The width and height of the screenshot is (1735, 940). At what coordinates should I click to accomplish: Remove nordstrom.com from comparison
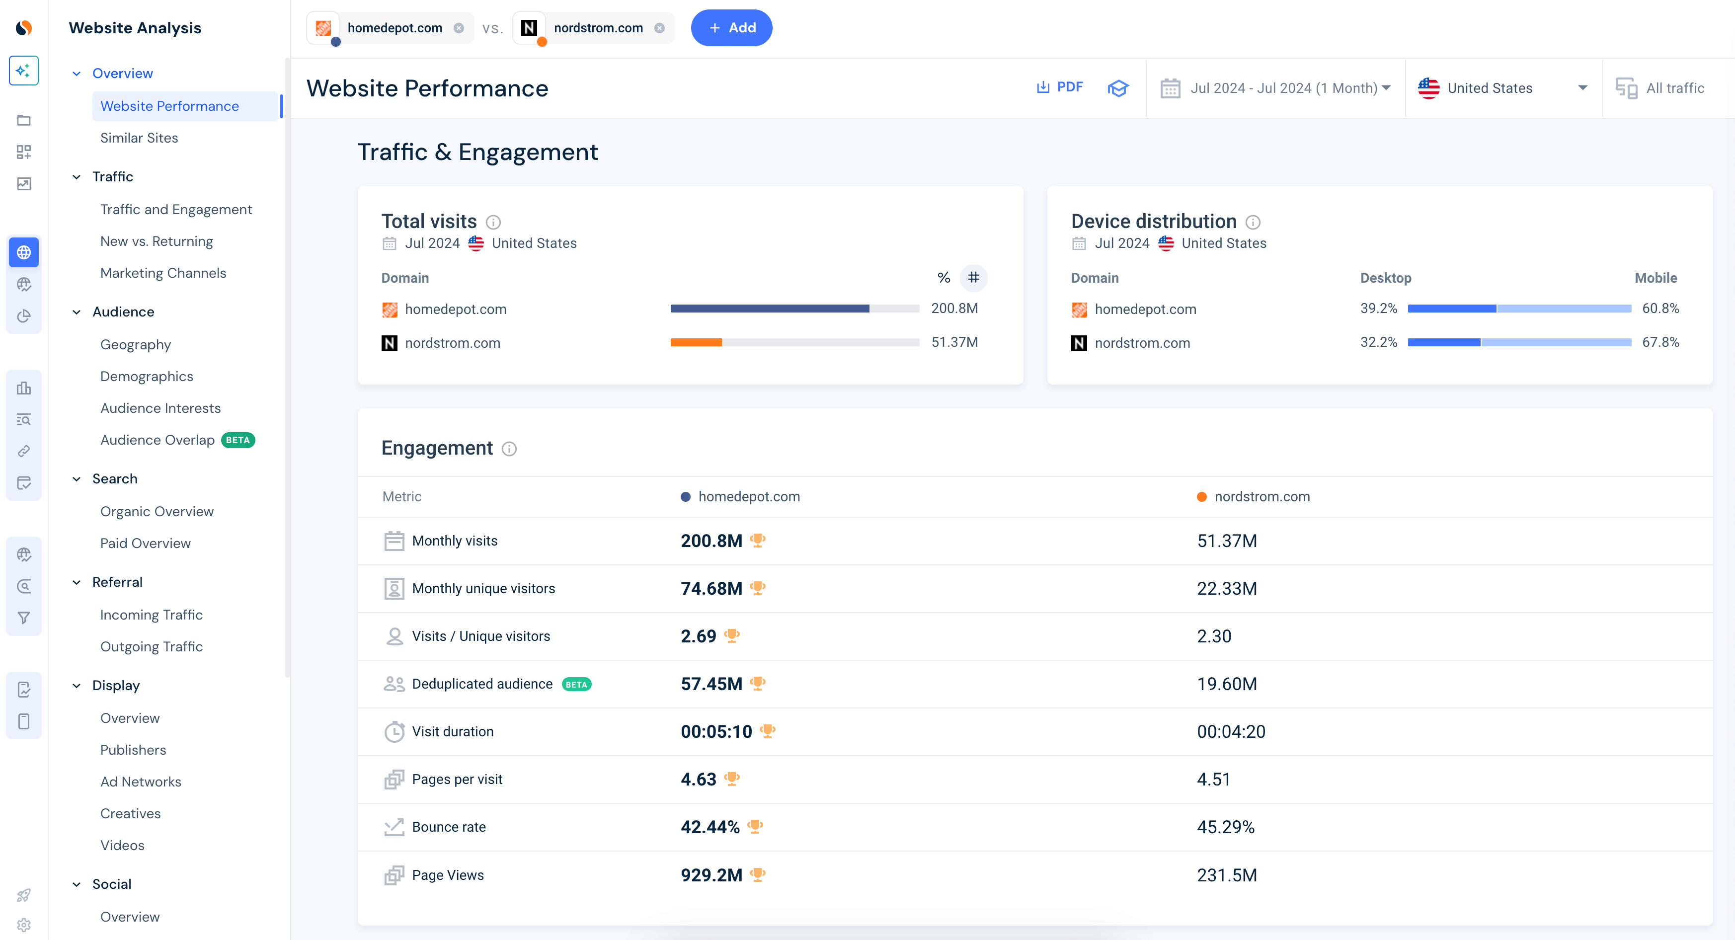pyautogui.click(x=659, y=28)
